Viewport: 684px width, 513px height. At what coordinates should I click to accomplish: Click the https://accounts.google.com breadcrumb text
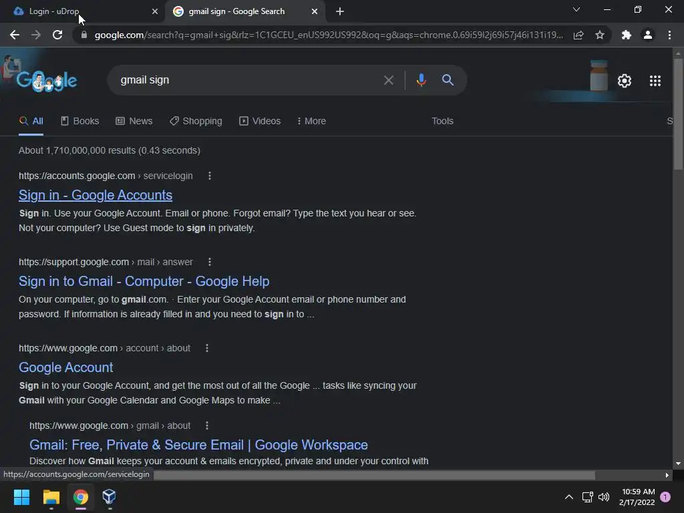pos(77,176)
